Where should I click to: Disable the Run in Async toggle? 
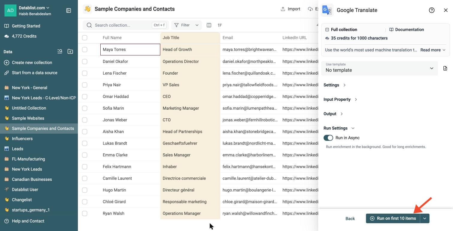(328, 138)
